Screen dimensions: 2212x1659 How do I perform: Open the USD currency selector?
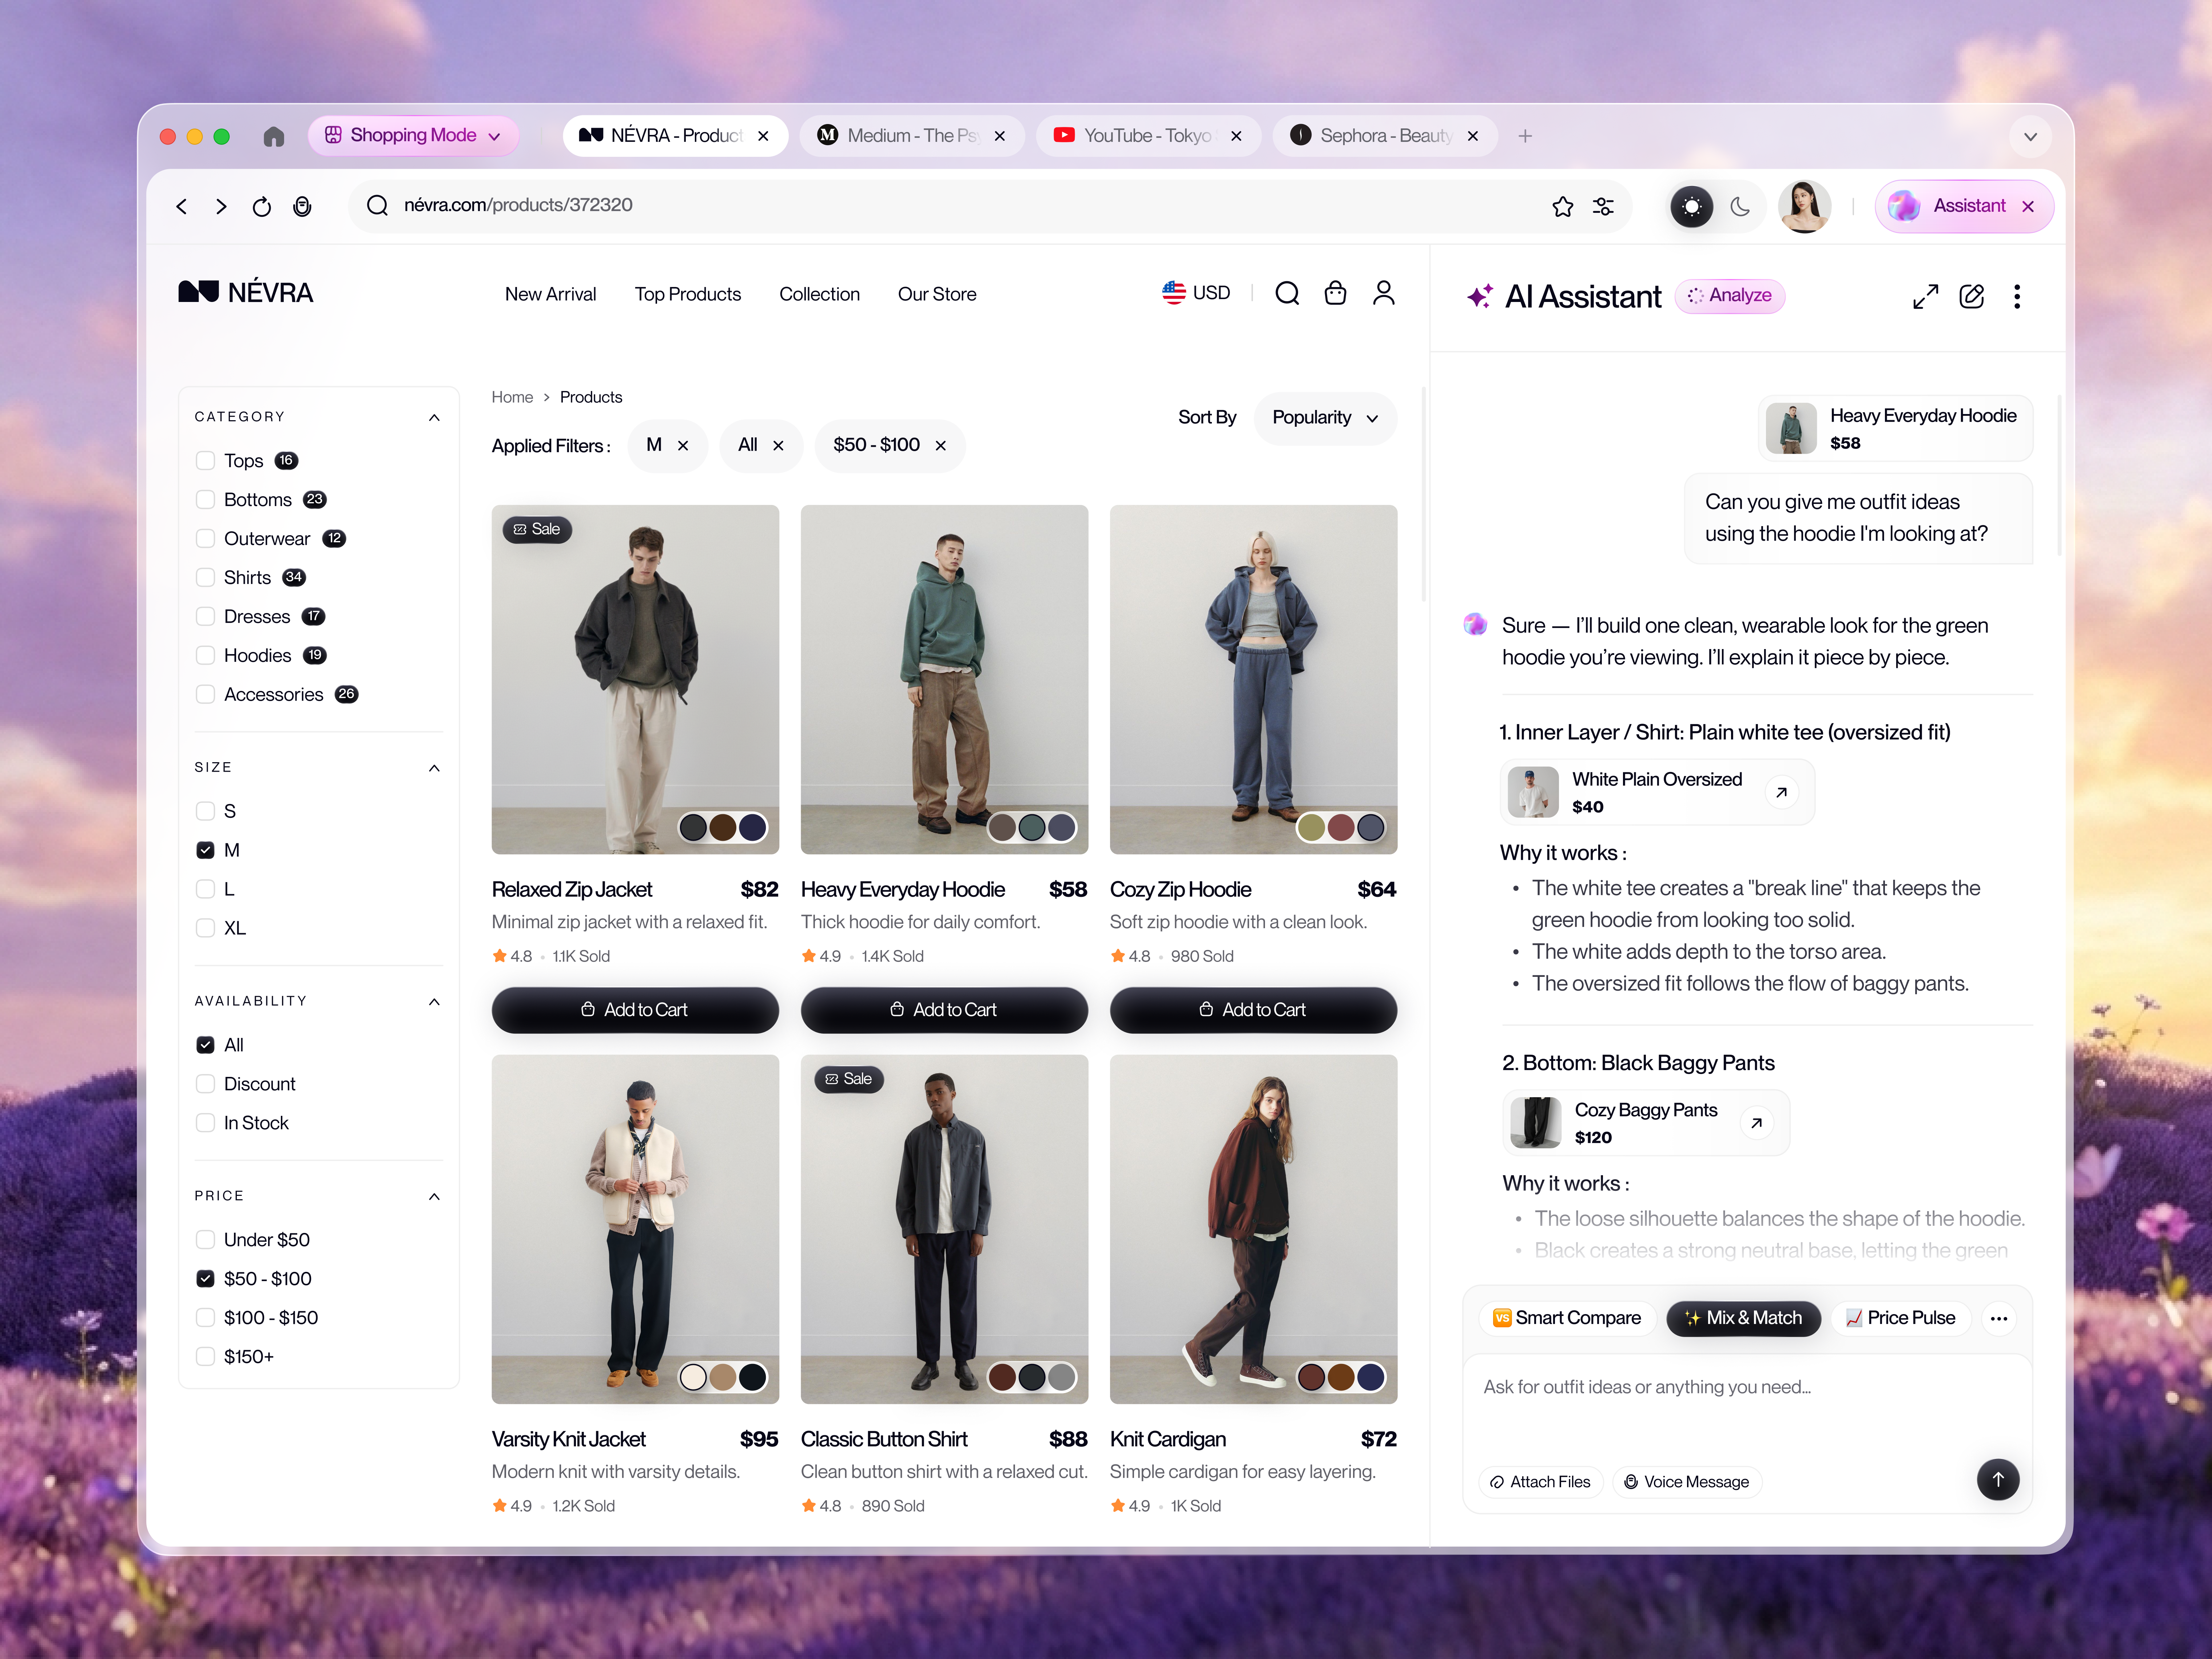coord(1196,293)
